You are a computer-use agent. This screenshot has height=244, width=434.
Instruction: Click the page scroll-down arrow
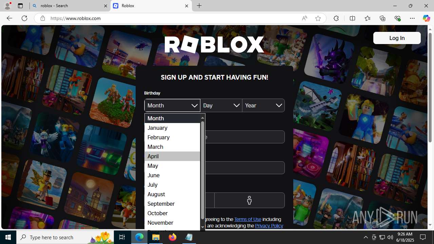tap(430, 225)
